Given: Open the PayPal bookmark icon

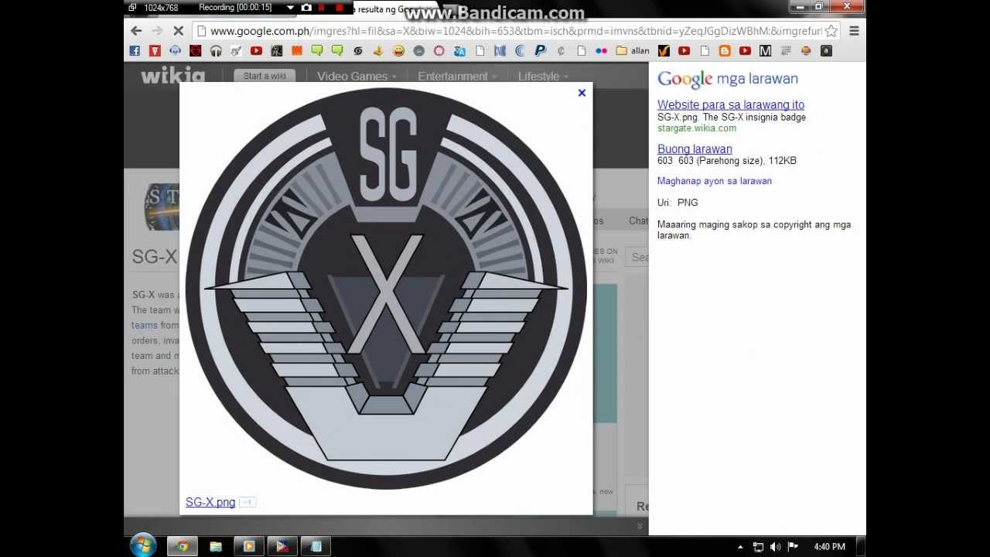Looking at the screenshot, I should (541, 51).
